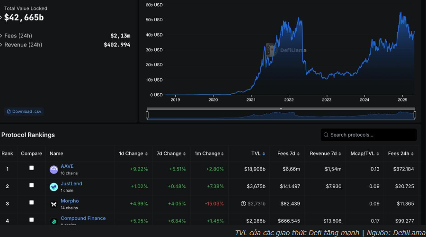Click the left handle of chart range slider

point(147,115)
